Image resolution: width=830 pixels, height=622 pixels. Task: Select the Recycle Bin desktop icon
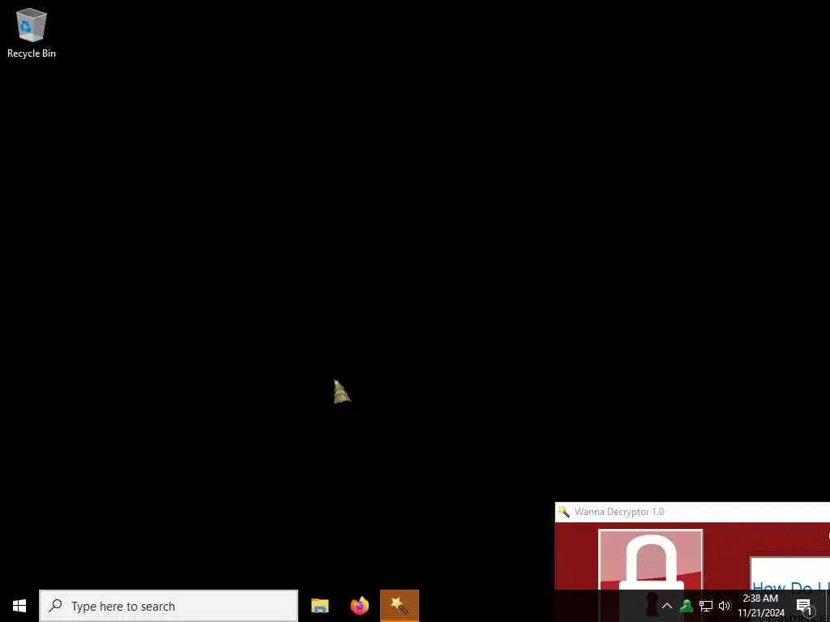(x=32, y=32)
